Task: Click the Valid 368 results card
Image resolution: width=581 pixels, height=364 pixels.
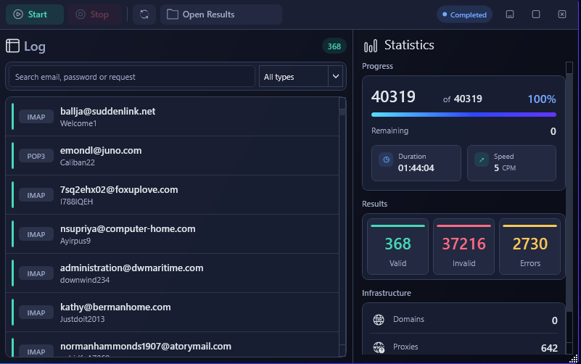Action: (x=397, y=247)
